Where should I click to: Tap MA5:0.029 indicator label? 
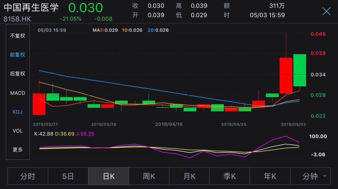point(105,30)
